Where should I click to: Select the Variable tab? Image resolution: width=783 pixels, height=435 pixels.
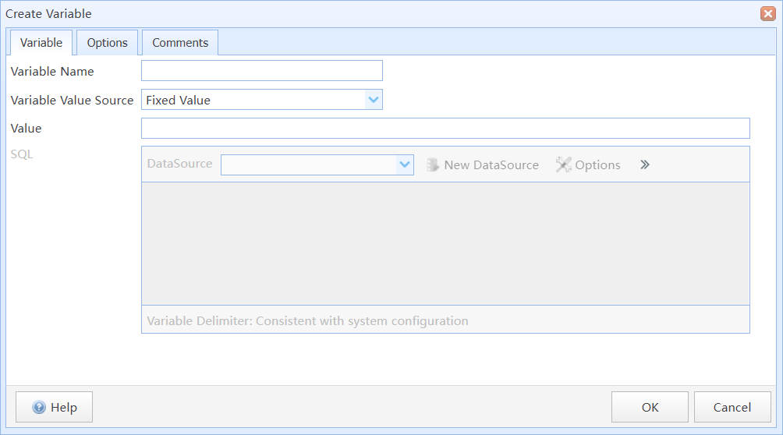[41, 42]
